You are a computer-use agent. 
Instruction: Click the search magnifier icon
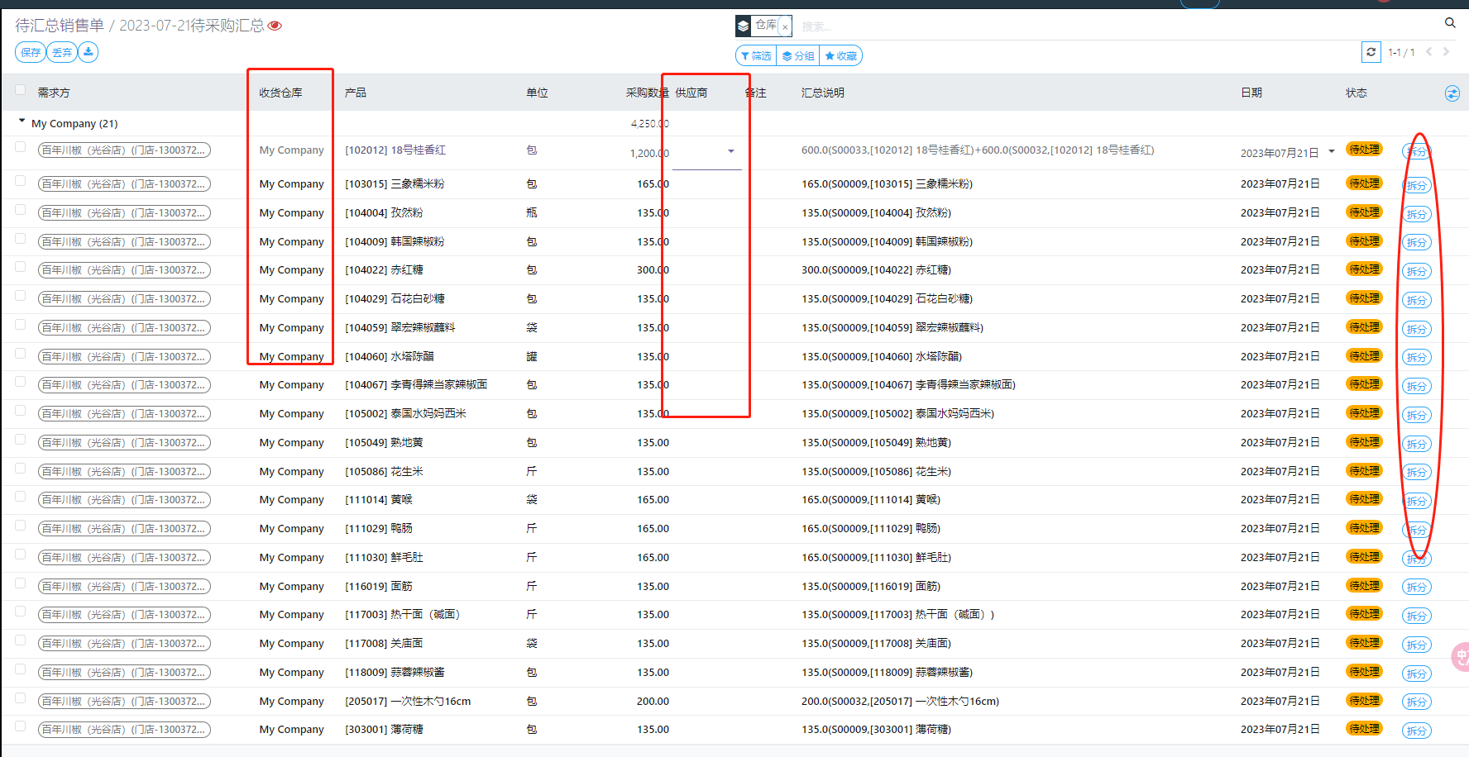[1449, 23]
